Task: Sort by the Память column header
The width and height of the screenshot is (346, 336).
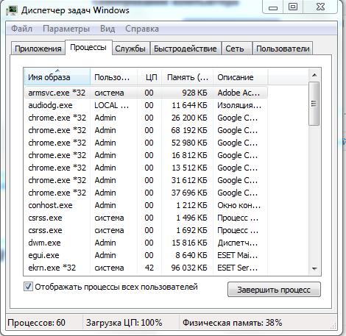Action: (x=188, y=77)
